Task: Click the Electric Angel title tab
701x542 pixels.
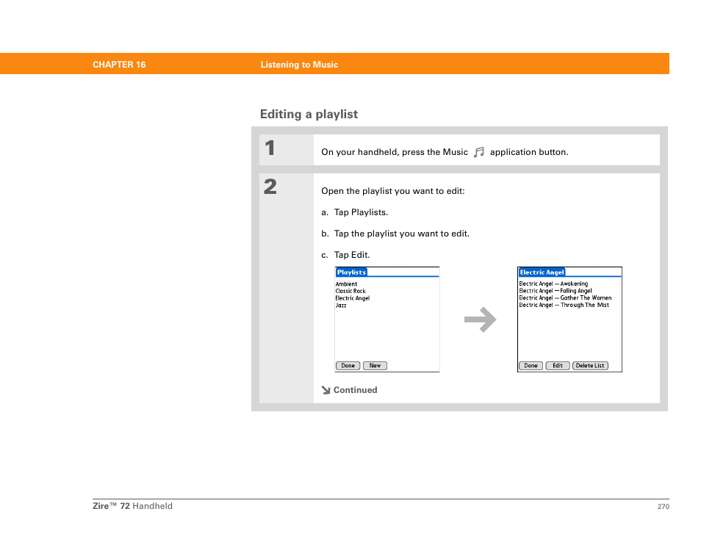Action: point(542,272)
